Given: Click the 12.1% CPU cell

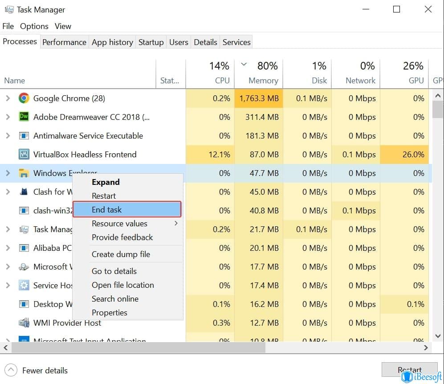Looking at the screenshot, I should (210, 154).
